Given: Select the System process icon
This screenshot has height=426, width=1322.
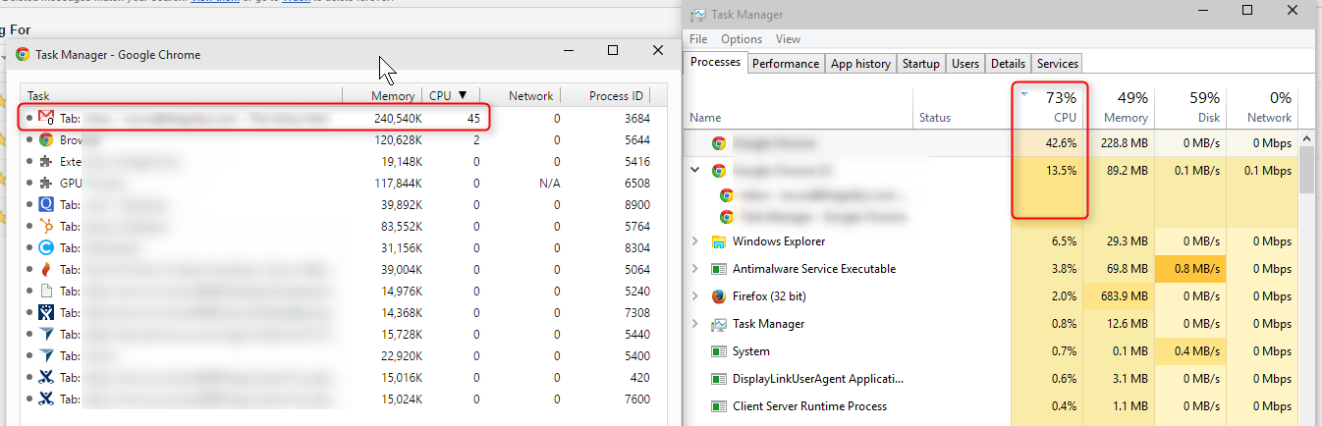Looking at the screenshot, I should tap(718, 351).
